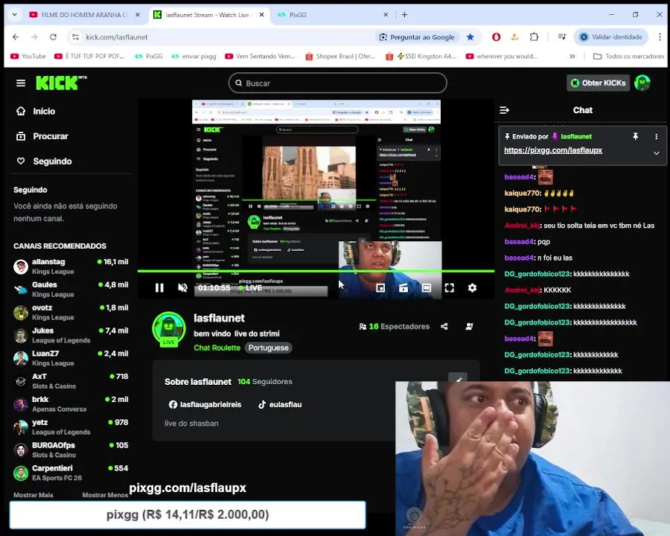Expand the pinned message chevron
670x536 pixels.
pos(657,153)
